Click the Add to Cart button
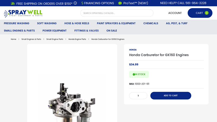This screenshot has width=217, height=122. point(171,96)
